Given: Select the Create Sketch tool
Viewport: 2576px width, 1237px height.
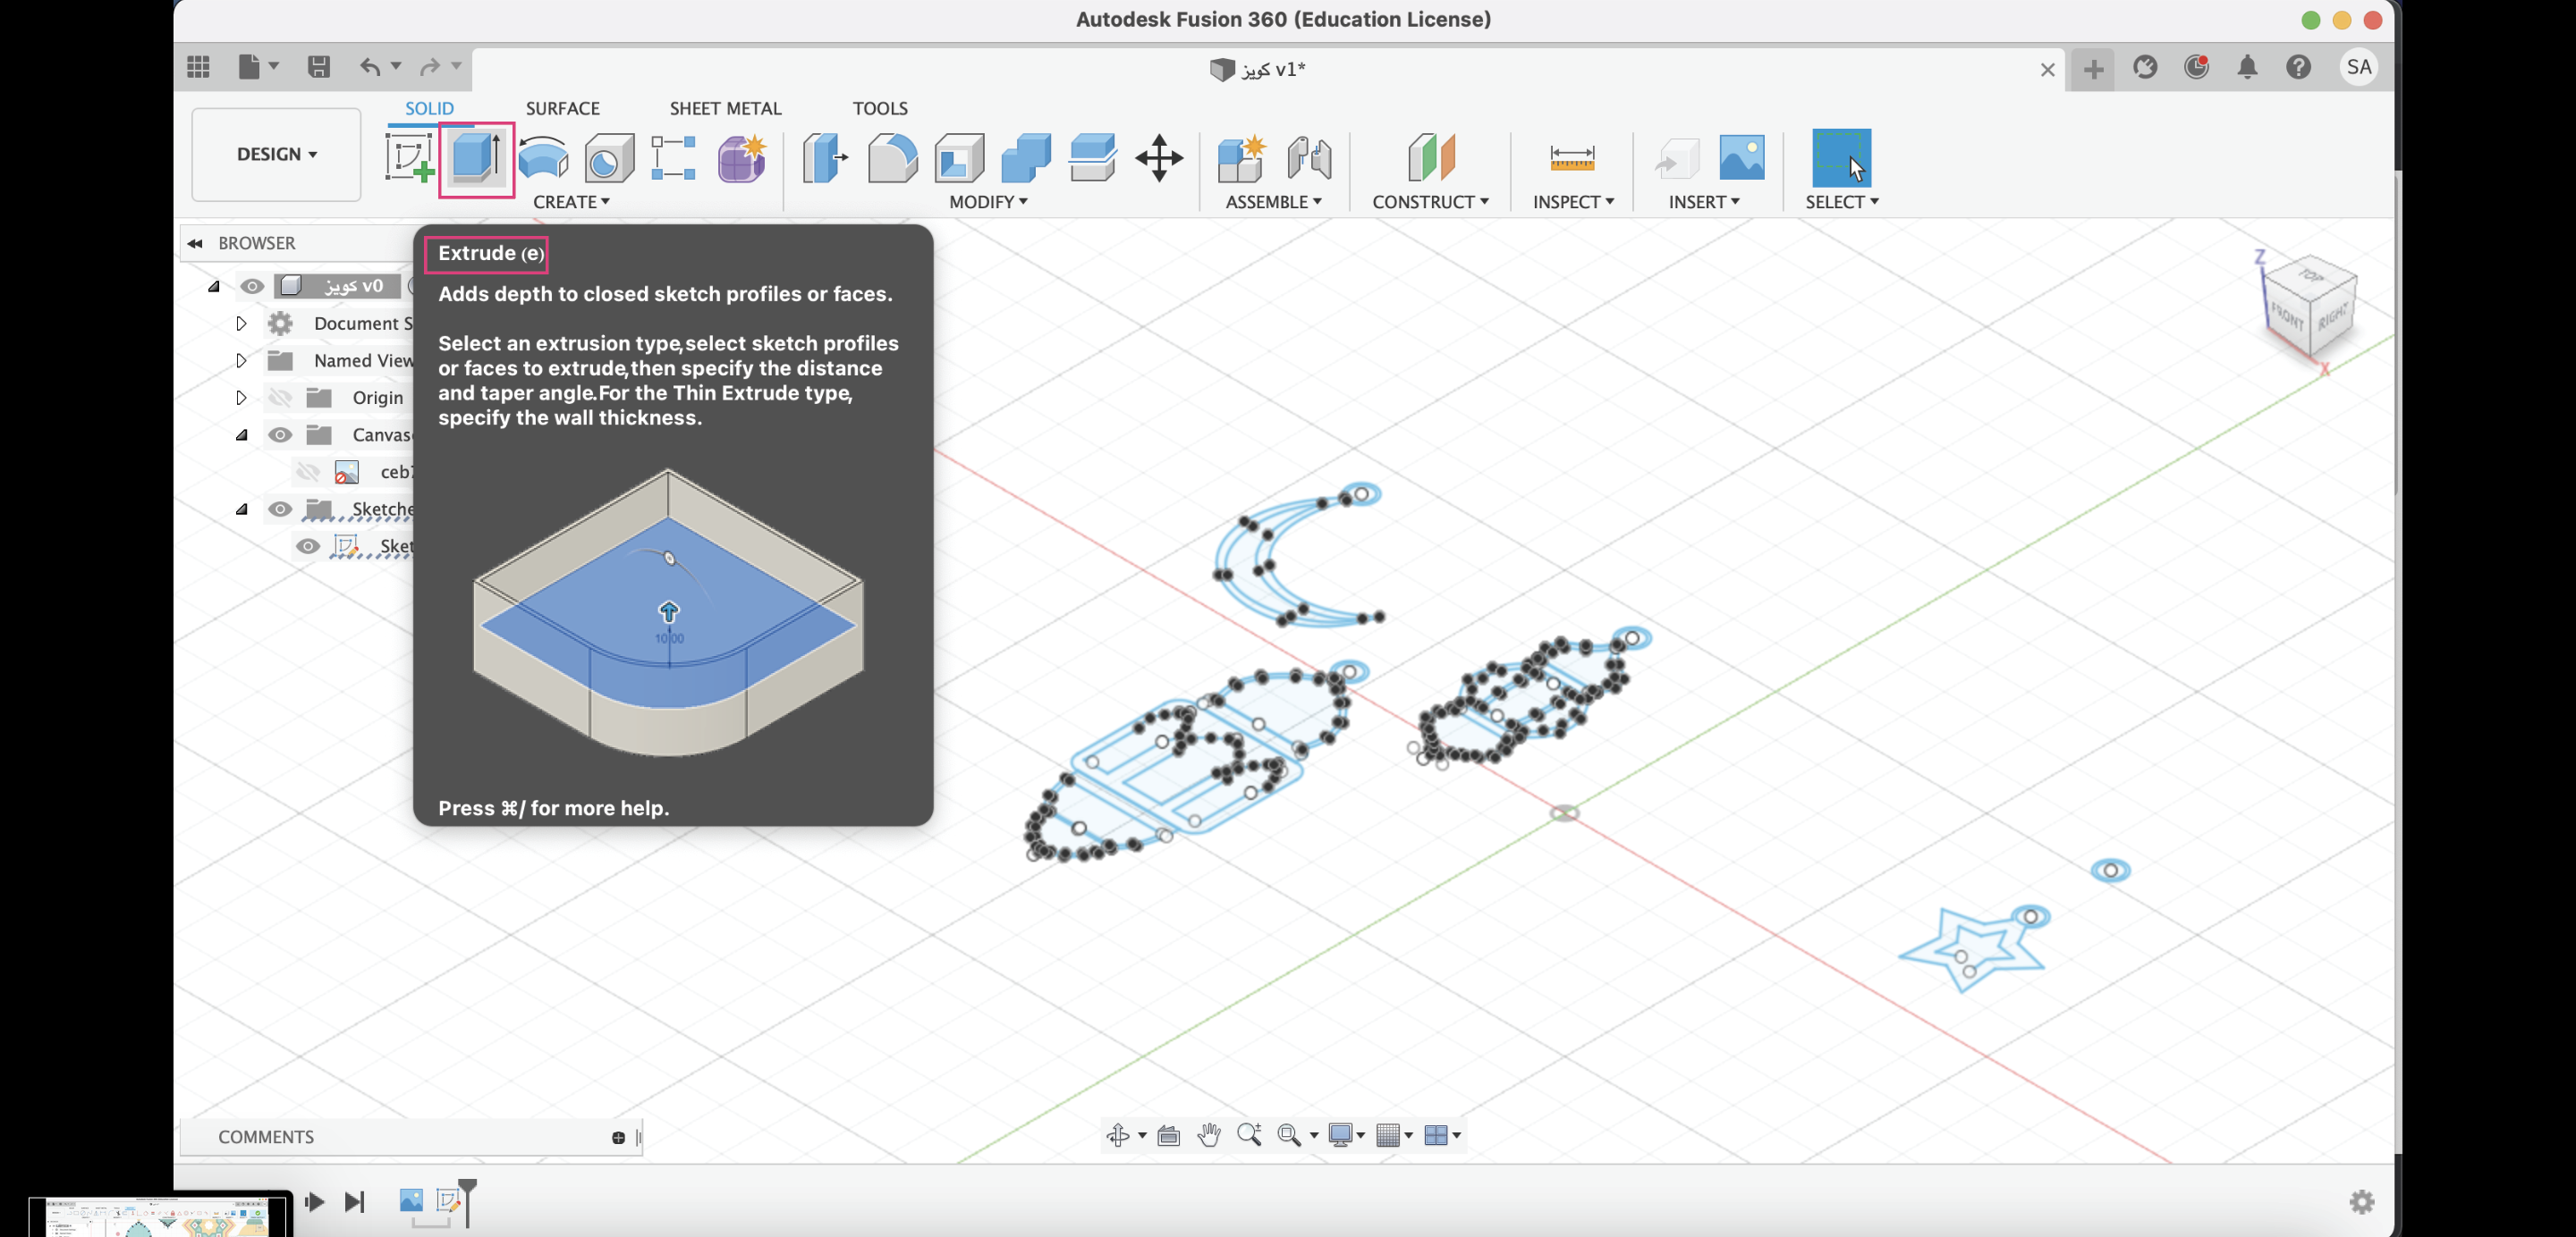Looking at the screenshot, I should [409, 158].
